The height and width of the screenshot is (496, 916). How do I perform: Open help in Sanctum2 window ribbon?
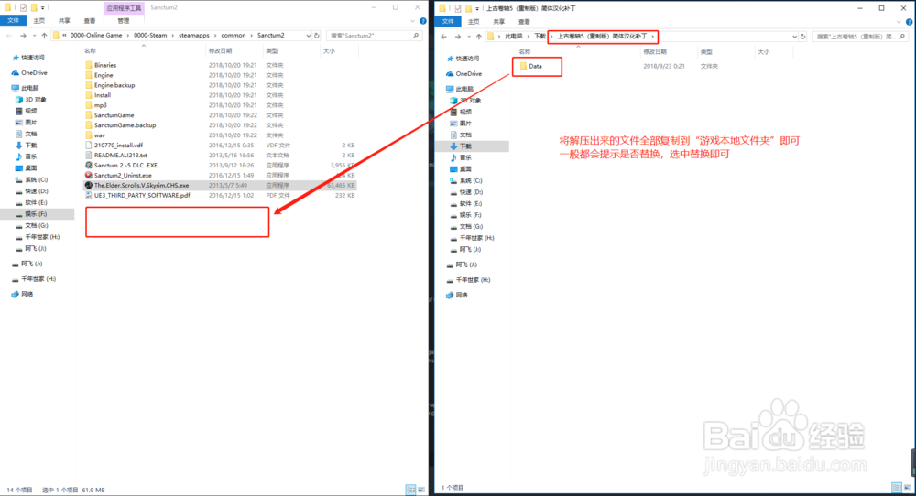coord(423,21)
